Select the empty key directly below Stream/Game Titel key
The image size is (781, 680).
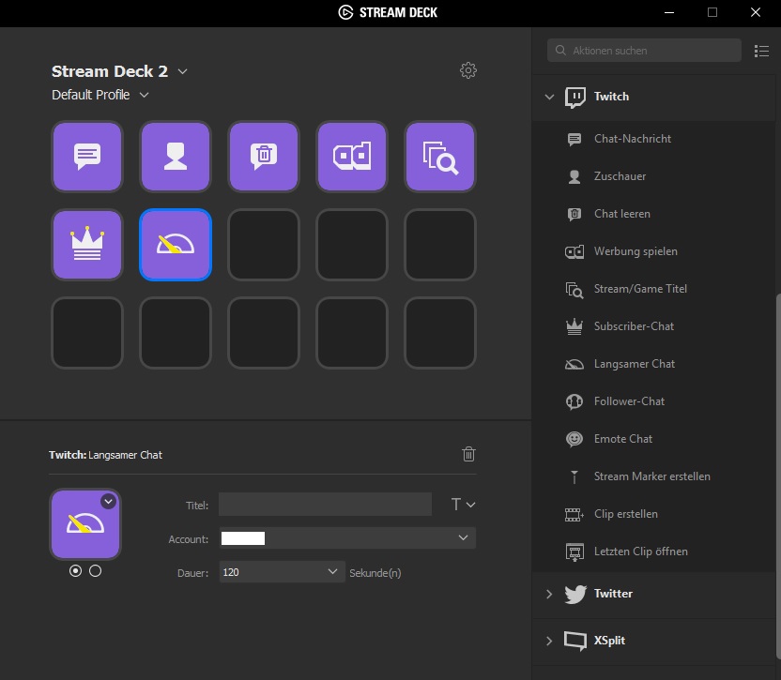[440, 245]
